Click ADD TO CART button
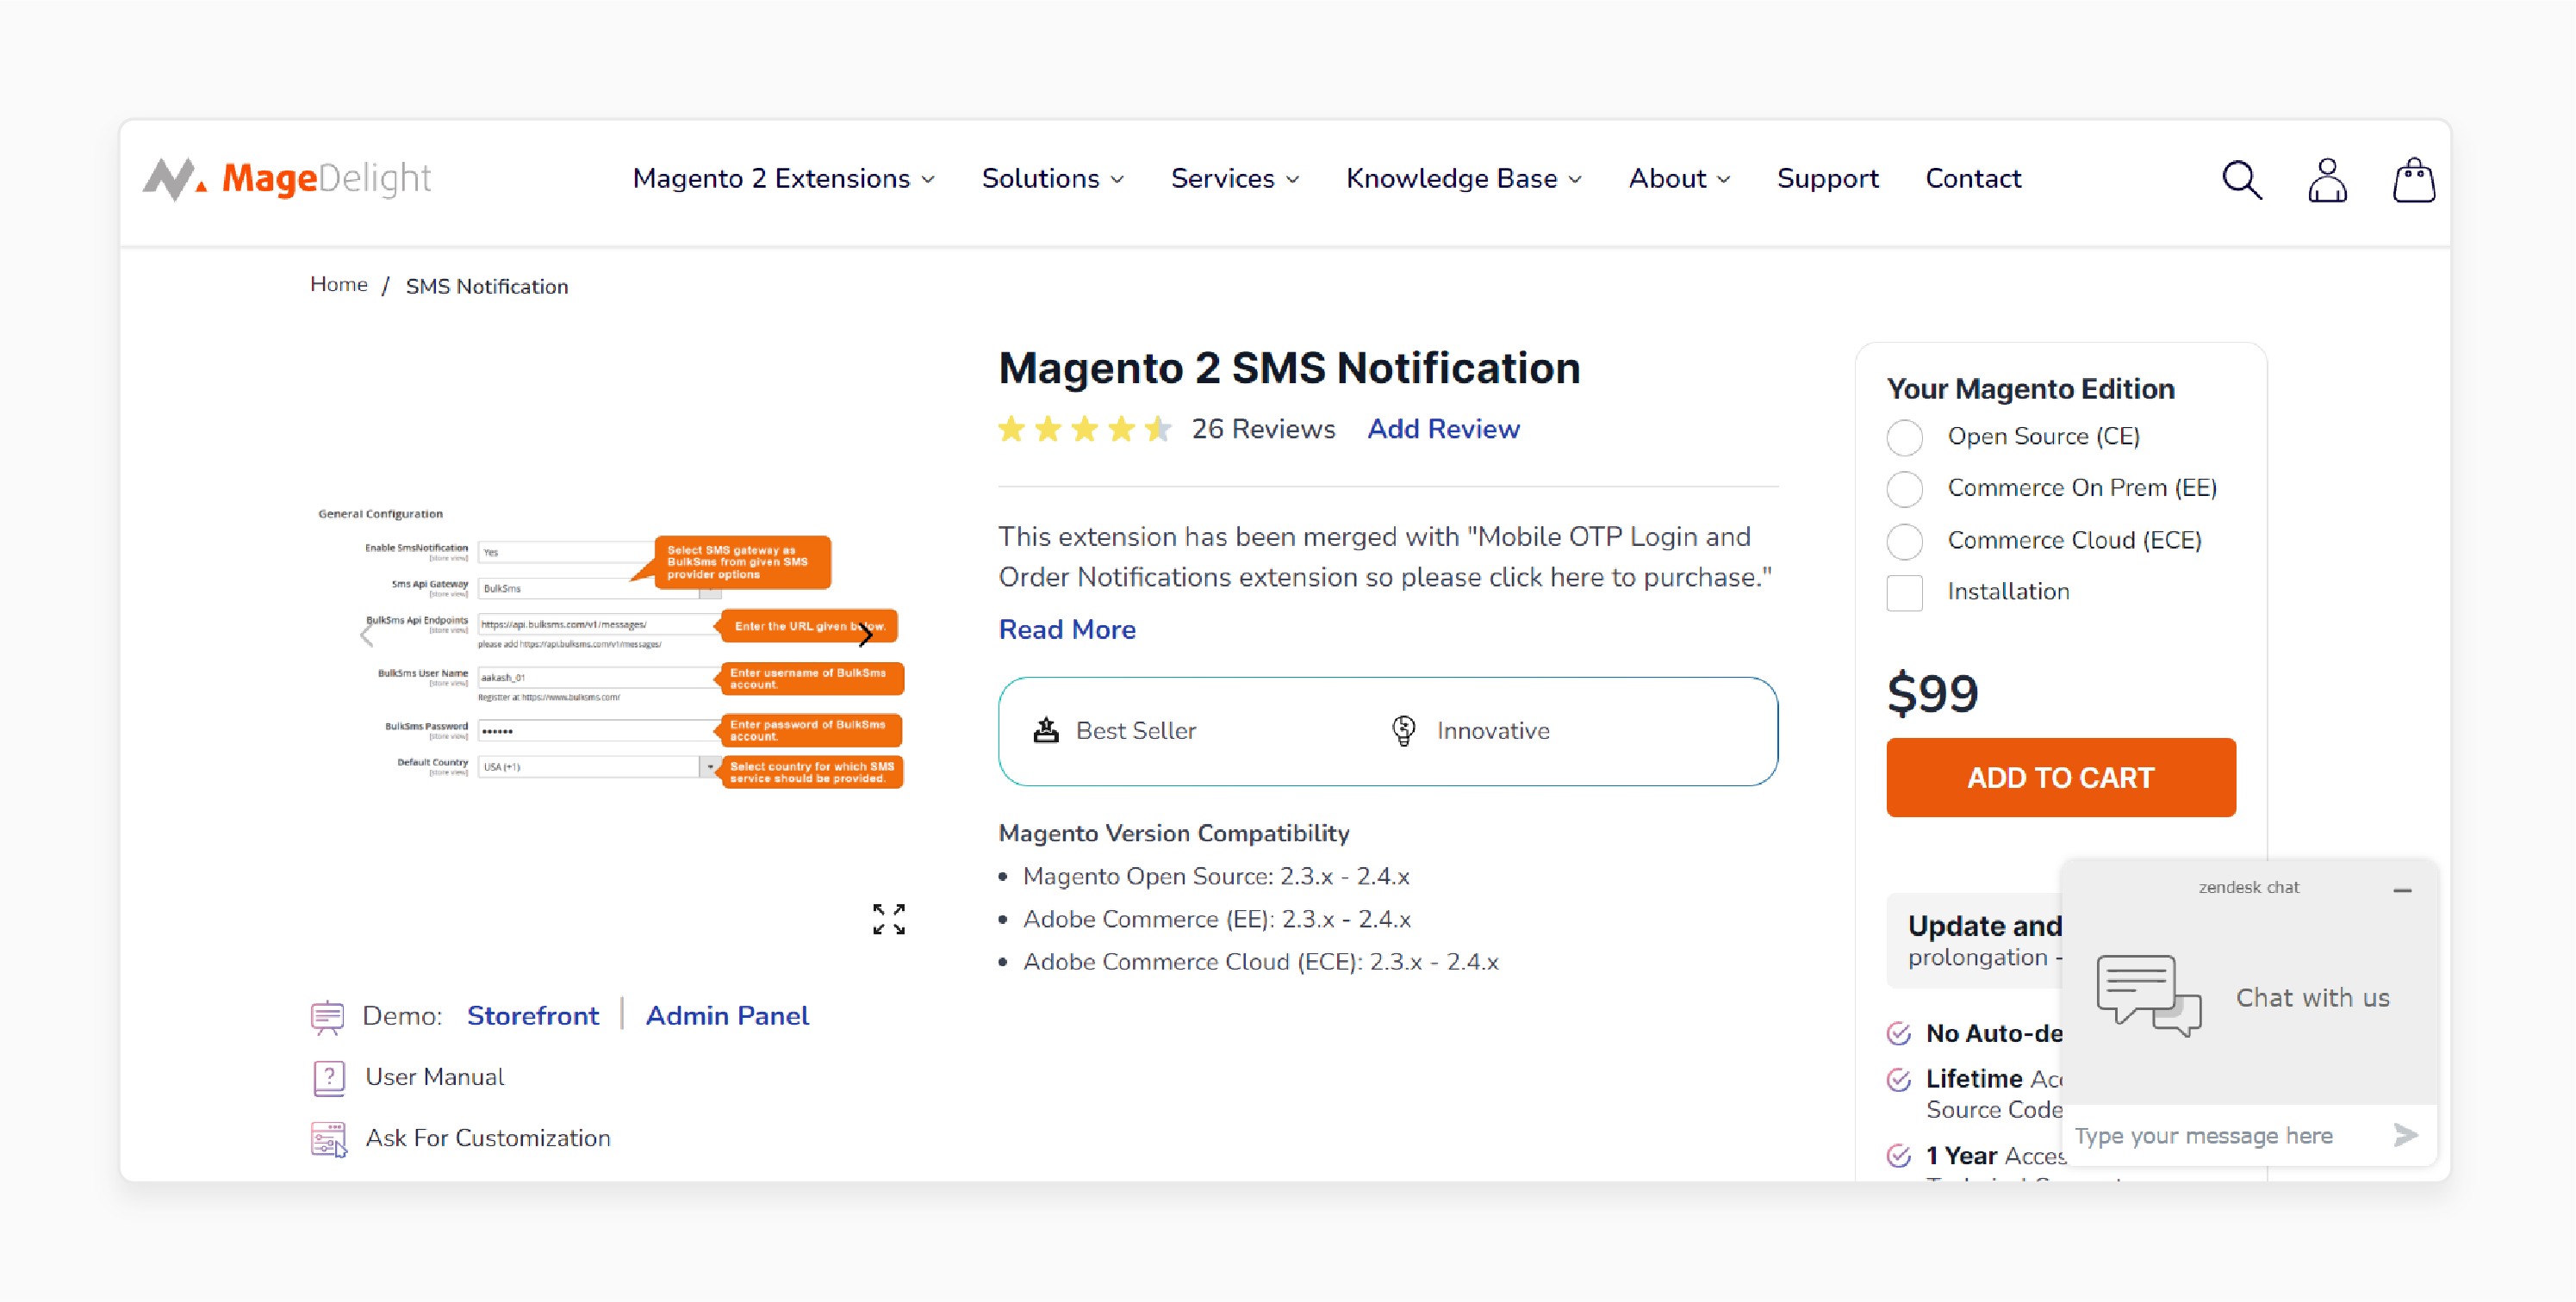 (x=2060, y=778)
